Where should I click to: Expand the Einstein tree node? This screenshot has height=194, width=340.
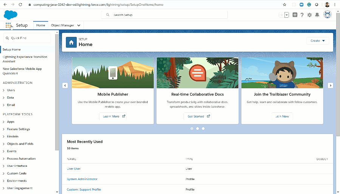click(x=3, y=137)
